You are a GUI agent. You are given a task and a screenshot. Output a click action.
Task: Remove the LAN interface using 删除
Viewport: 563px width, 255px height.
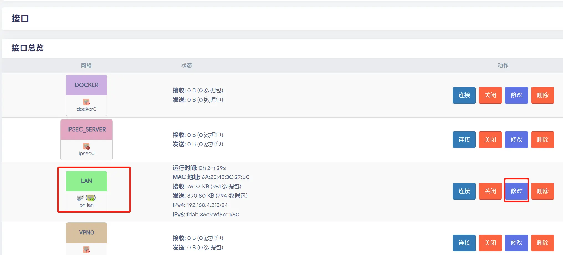(x=542, y=191)
